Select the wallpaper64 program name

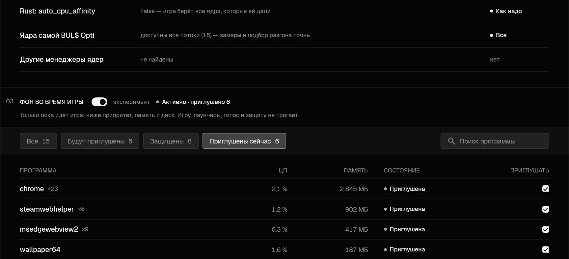tap(40, 250)
